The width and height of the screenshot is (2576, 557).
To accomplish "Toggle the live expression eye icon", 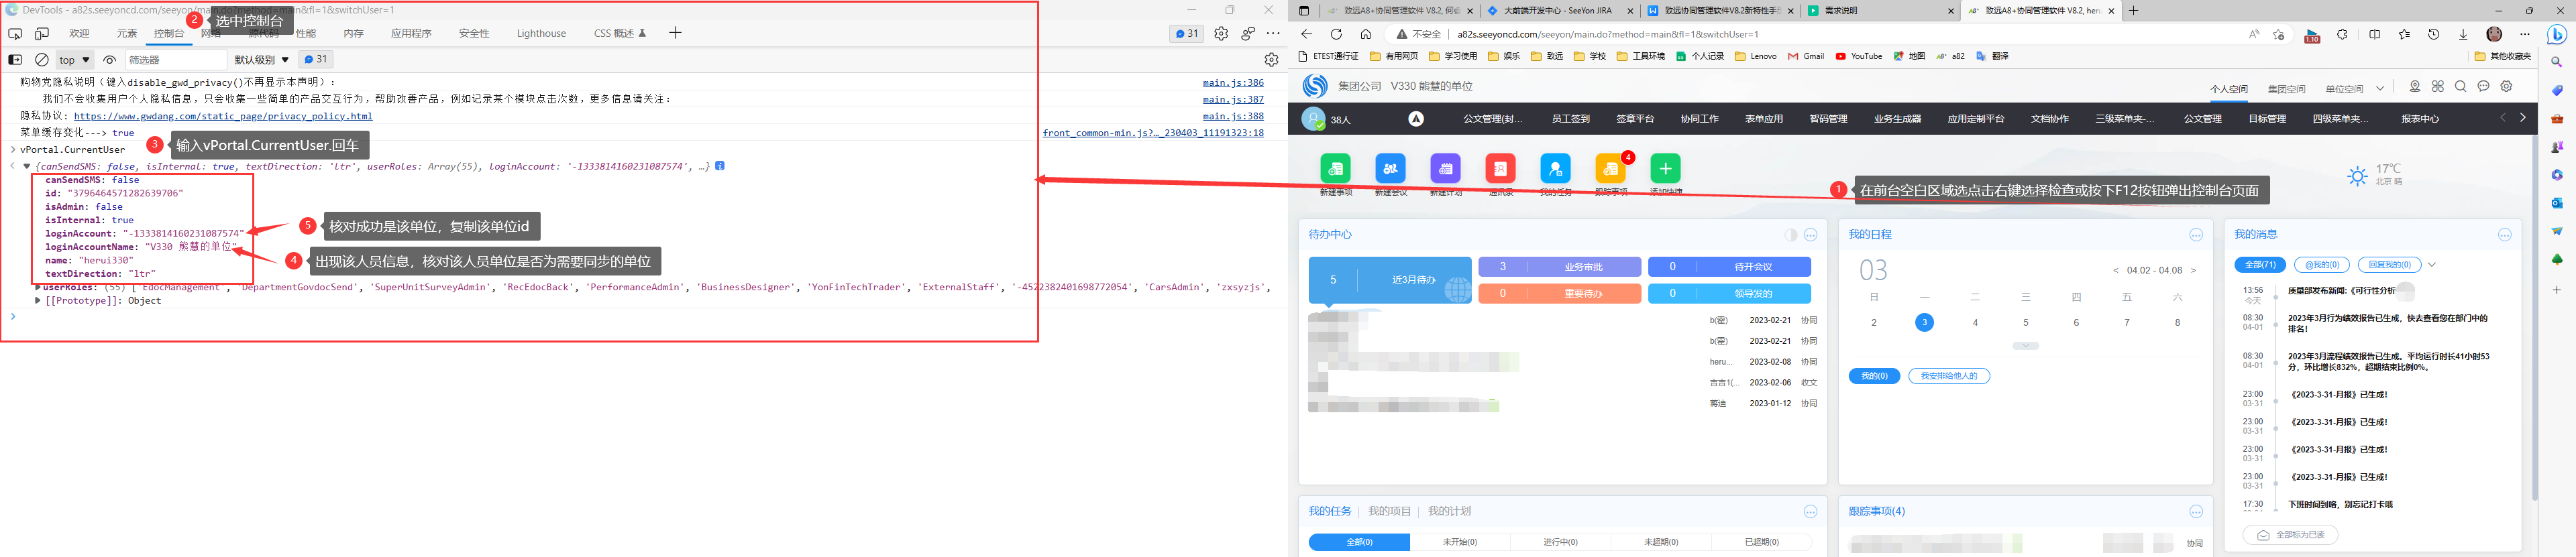I will click(x=110, y=60).
